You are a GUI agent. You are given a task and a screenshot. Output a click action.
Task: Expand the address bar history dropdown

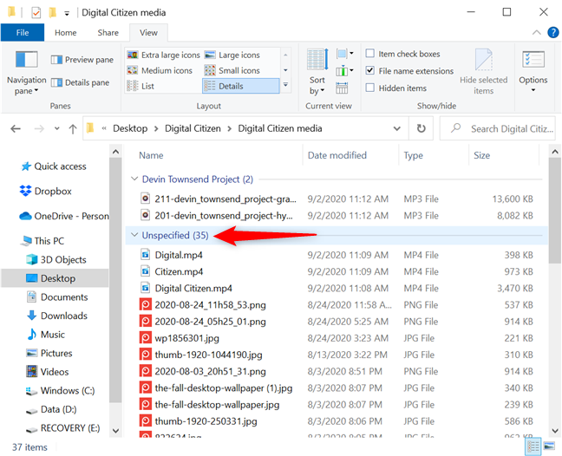[396, 128]
